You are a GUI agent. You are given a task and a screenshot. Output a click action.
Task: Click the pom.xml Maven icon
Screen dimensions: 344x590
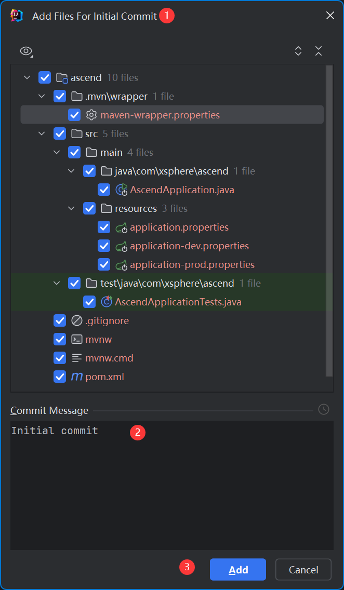pyautogui.click(x=76, y=377)
